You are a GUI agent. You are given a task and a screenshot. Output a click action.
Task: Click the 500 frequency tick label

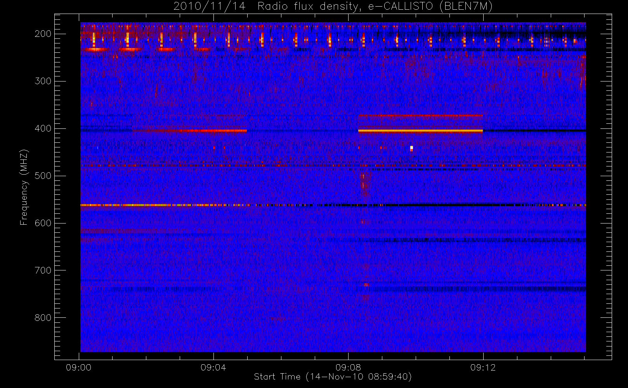click(43, 176)
